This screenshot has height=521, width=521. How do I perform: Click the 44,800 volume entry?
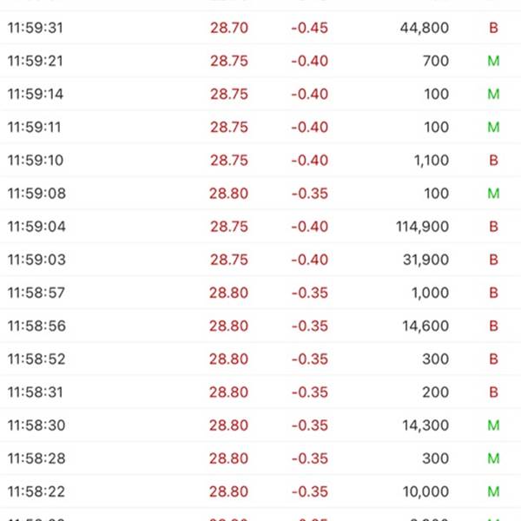(x=425, y=28)
